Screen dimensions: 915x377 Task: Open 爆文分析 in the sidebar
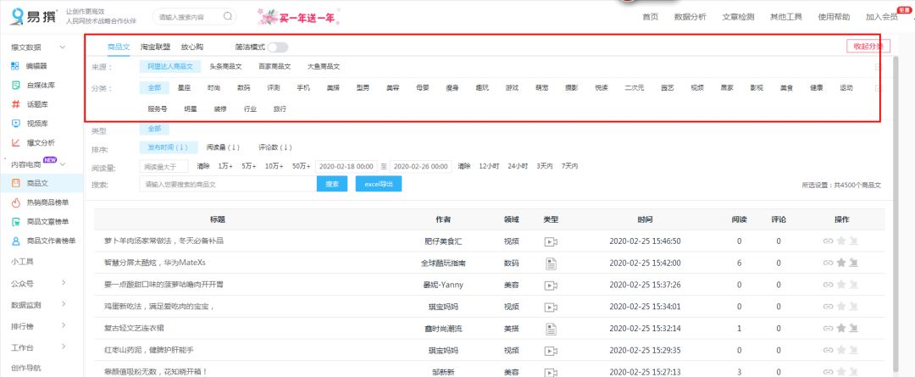tap(41, 142)
